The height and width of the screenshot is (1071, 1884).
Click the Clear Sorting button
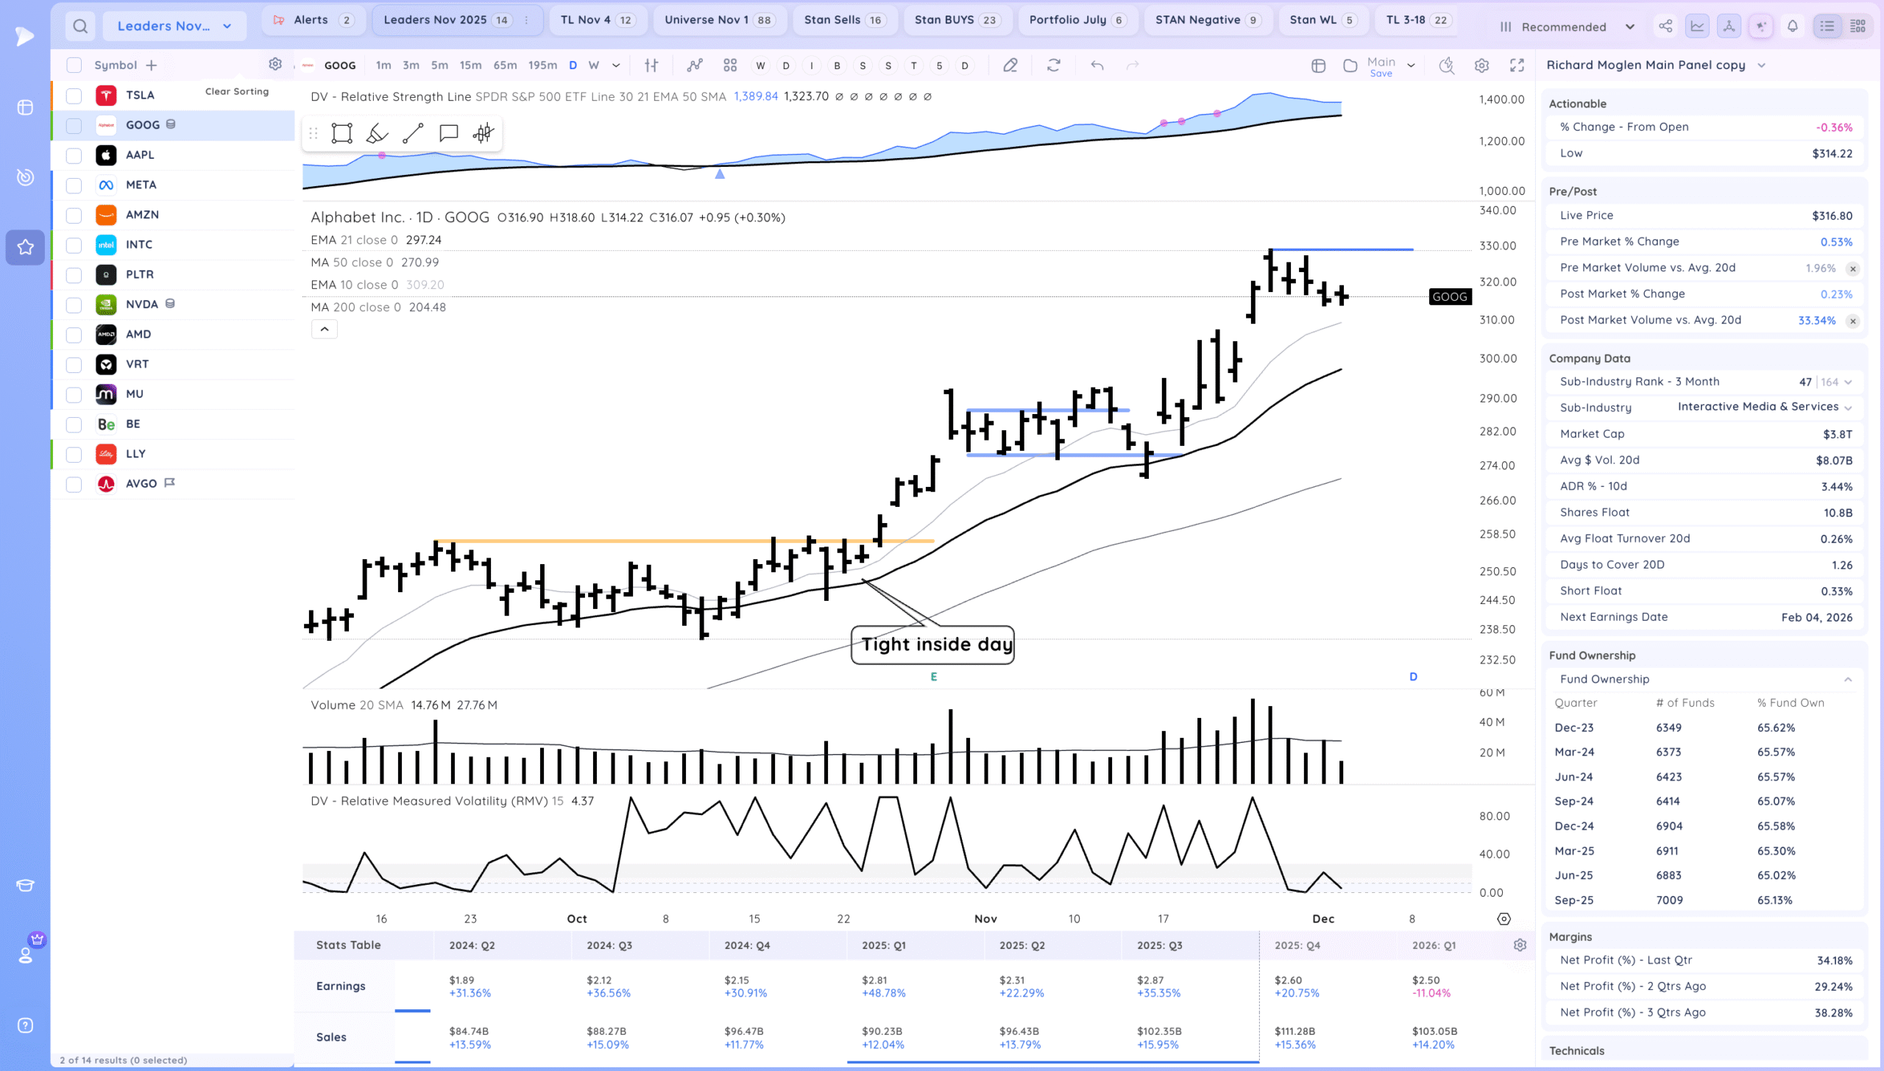[236, 91]
